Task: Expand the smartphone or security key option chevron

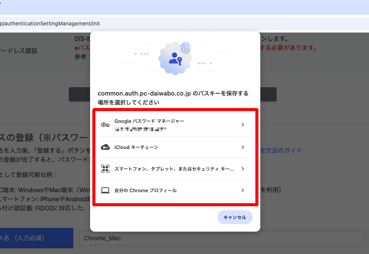Action: tap(243, 169)
